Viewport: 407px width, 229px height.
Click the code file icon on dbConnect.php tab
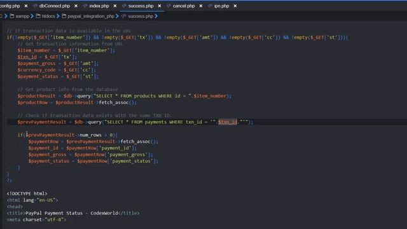[x=35, y=6]
